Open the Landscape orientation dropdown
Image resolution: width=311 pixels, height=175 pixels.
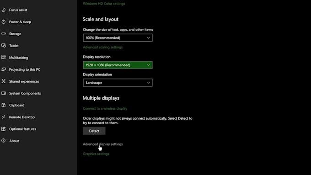[x=118, y=83]
